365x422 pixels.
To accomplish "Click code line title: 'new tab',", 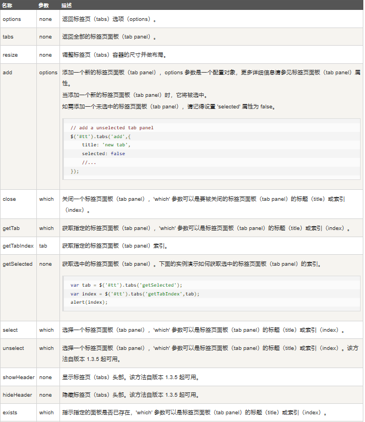I will click(106, 145).
